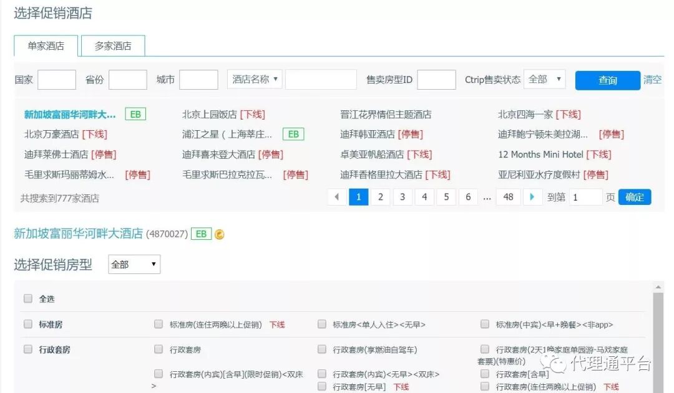Go to page 5

tap(446, 197)
